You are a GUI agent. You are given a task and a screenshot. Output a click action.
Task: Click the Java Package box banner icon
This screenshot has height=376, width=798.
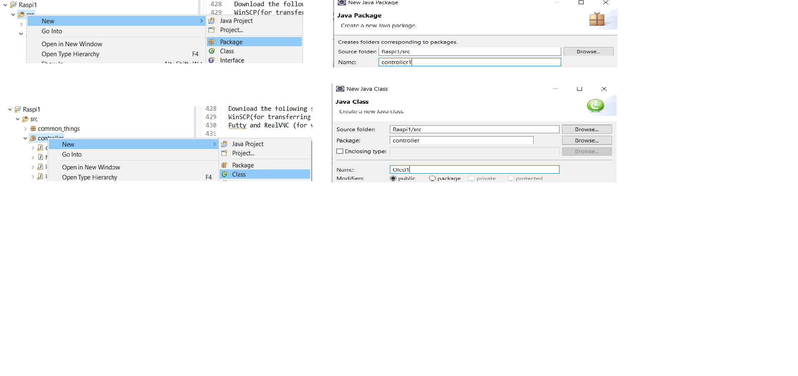(597, 19)
